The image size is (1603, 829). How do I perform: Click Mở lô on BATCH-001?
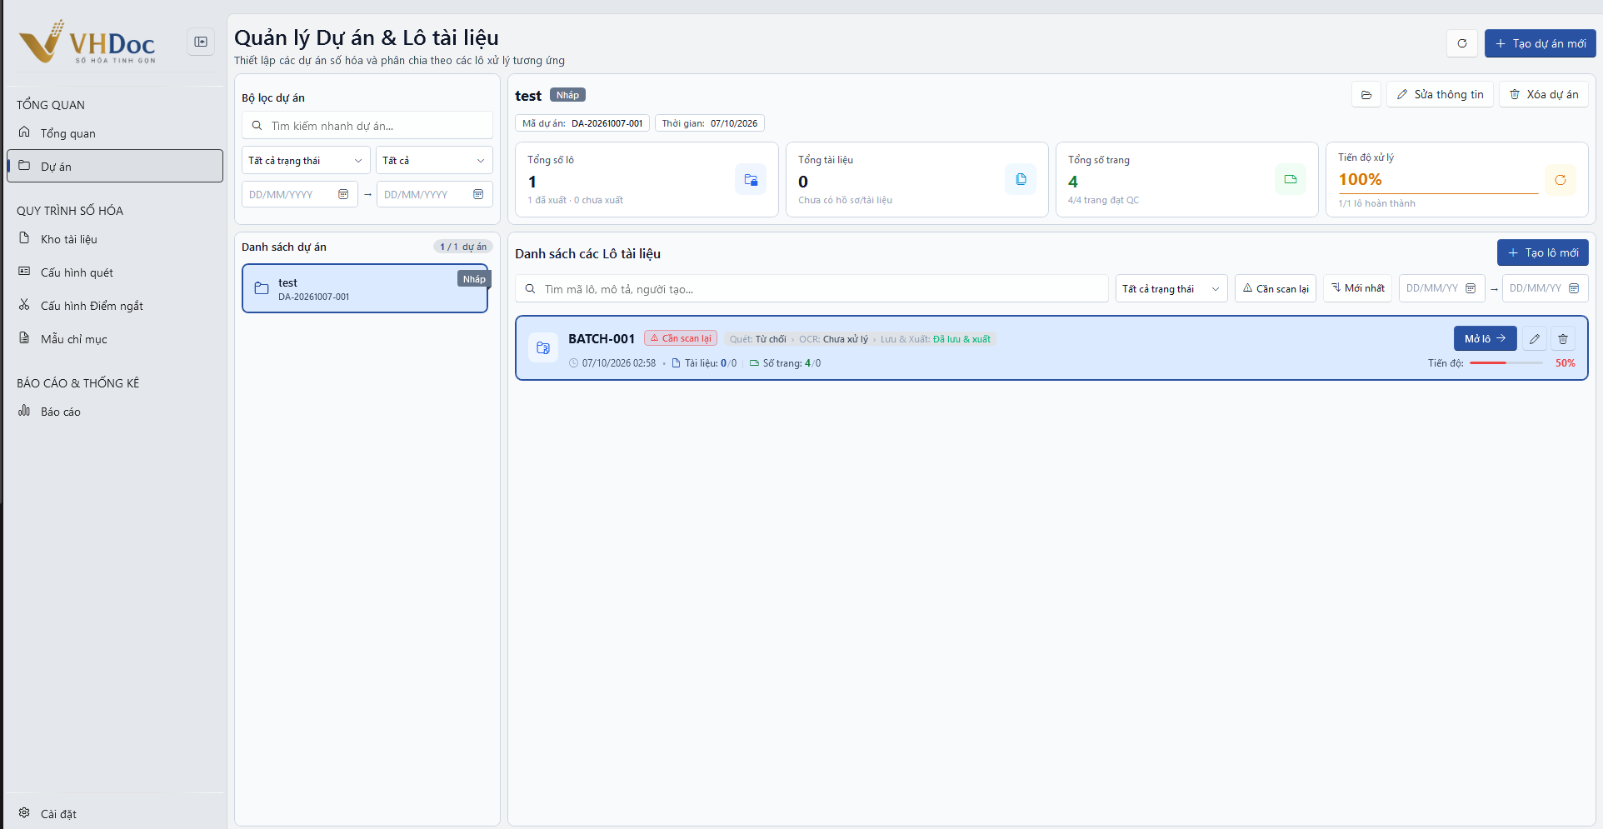1486,339
